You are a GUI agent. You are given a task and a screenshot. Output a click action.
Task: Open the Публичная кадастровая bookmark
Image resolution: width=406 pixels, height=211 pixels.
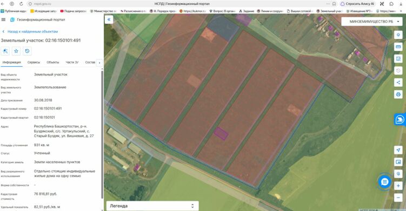(x=14, y=11)
